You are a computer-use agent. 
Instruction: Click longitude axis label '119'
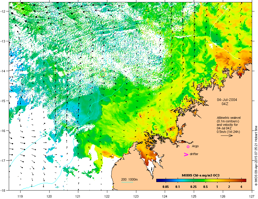(20, 196)
